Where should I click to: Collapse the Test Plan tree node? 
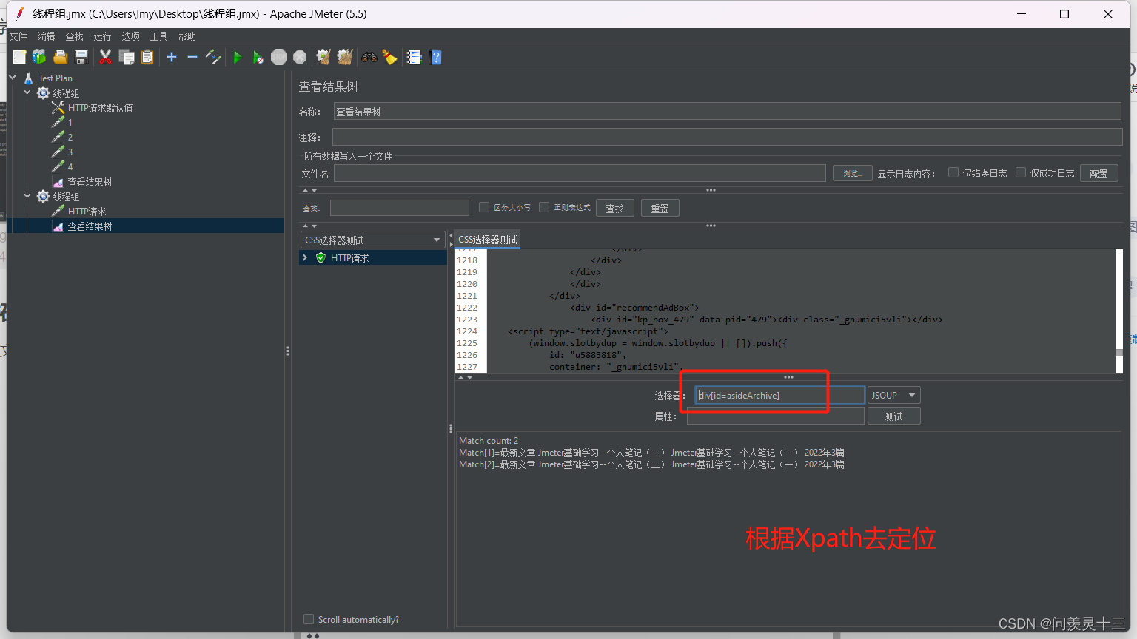pyautogui.click(x=13, y=78)
